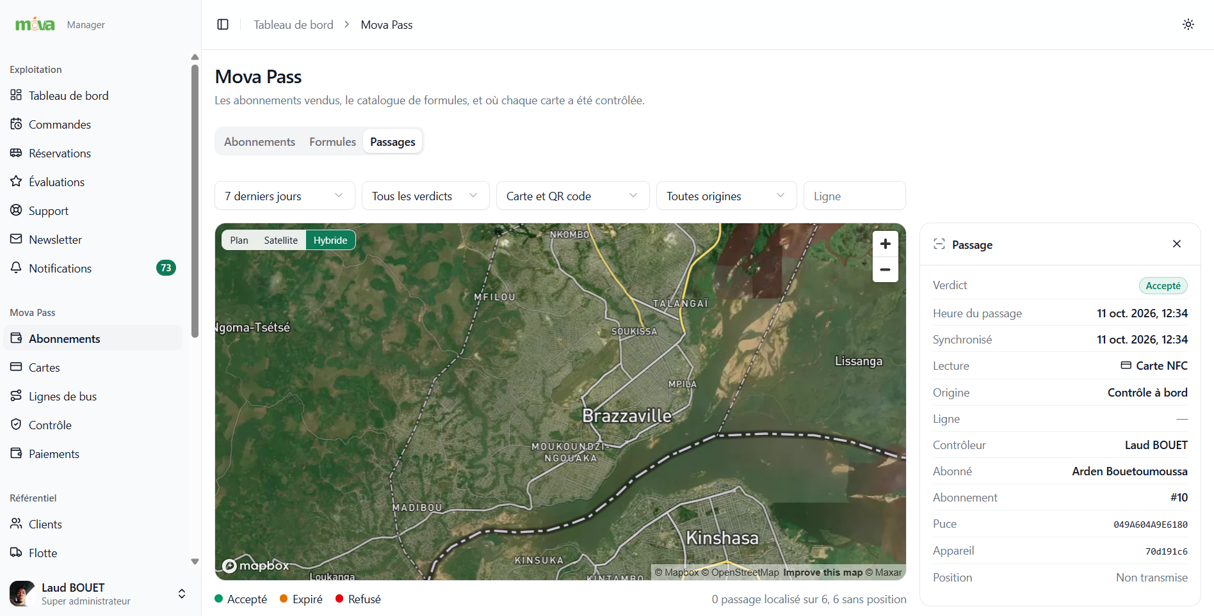Open Lignes de bus entry
The height and width of the screenshot is (616, 1214).
[x=93, y=396]
